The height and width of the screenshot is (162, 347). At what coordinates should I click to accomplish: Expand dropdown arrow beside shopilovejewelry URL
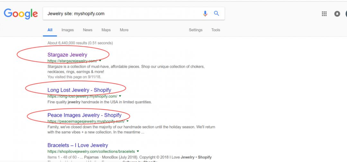click(x=138, y=151)
